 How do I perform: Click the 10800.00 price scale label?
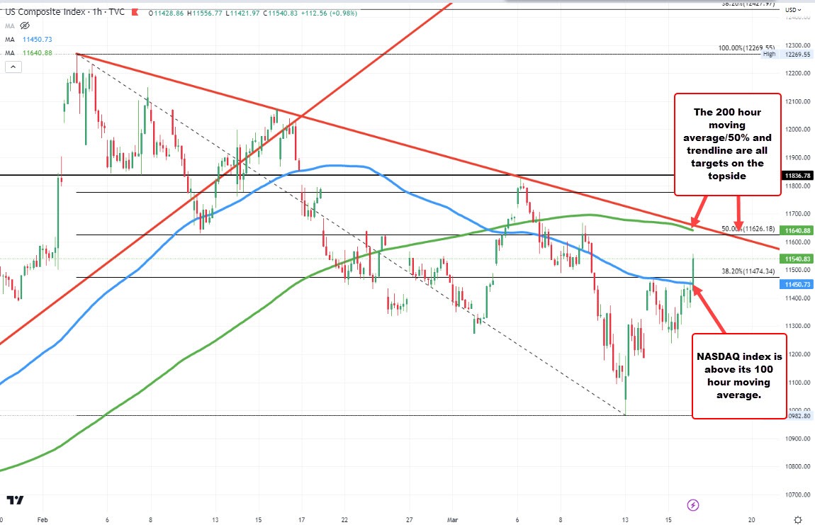click(x=798, y=466)
